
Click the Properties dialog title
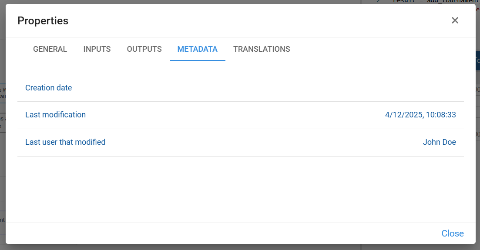[x=43, y=20]
